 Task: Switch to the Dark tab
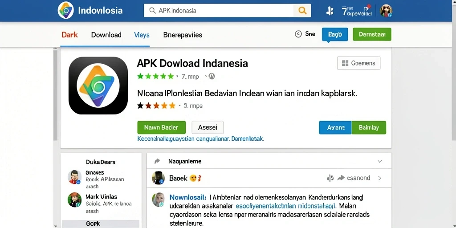click(69, 35)
